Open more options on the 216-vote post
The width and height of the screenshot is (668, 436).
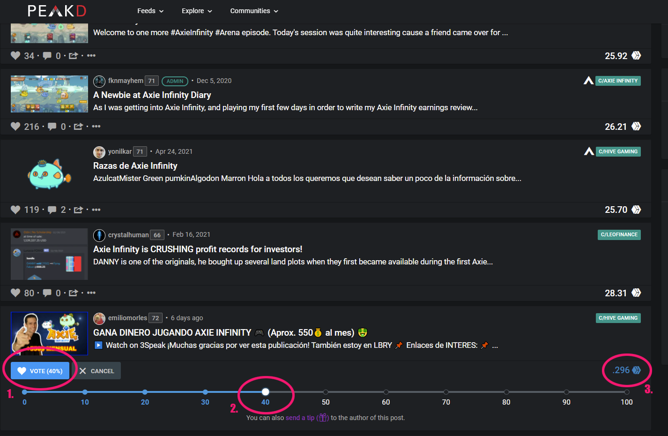(96, 127)
